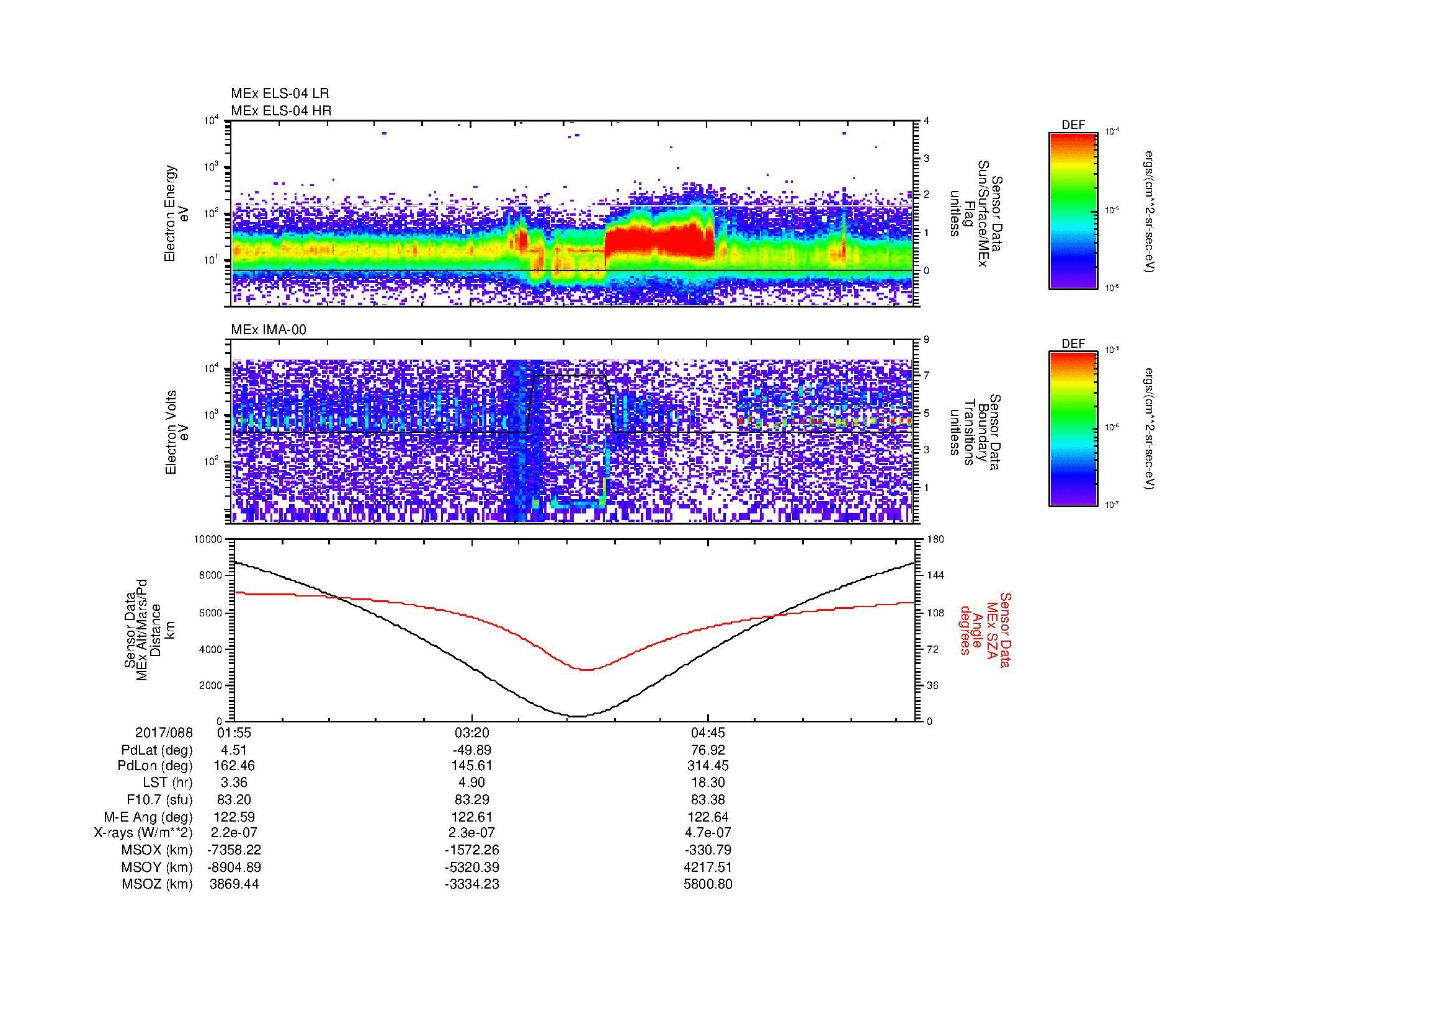Click the time tick '01:55'
Screen dimensions: 1451x1025
[234, 732]
